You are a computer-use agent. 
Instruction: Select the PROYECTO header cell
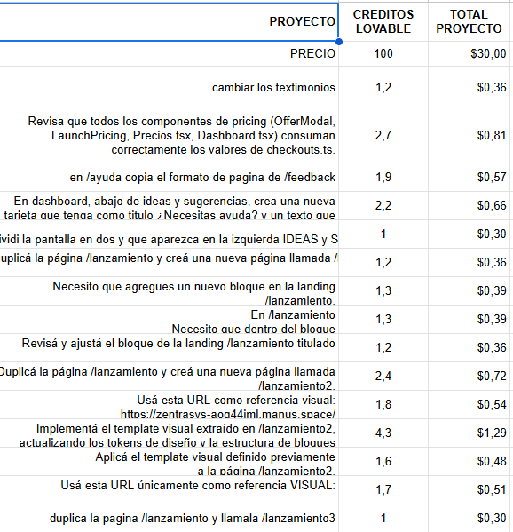click(169, 21)
